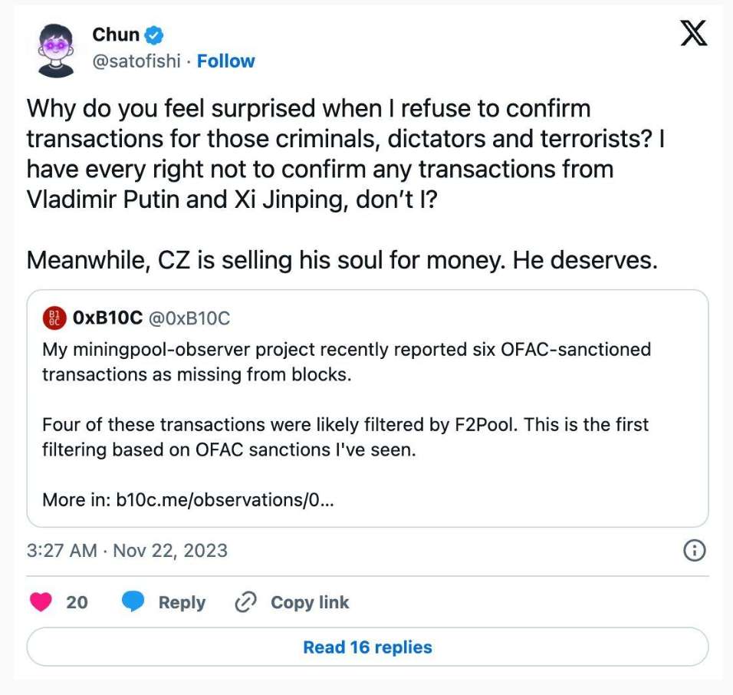This screenshot has width=733, height=695.
Task: Open the tweet info circle icon
Action: [x=694, y=551]
